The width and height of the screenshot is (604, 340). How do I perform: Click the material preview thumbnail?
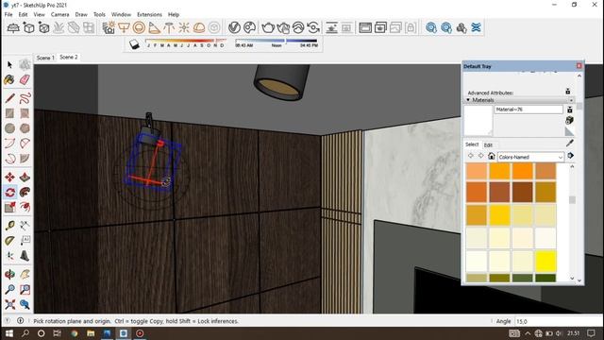pos(478,121)
